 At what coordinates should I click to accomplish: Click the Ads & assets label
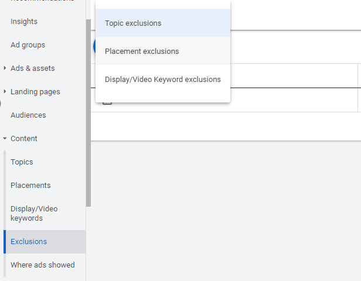[x=33, y=68]
